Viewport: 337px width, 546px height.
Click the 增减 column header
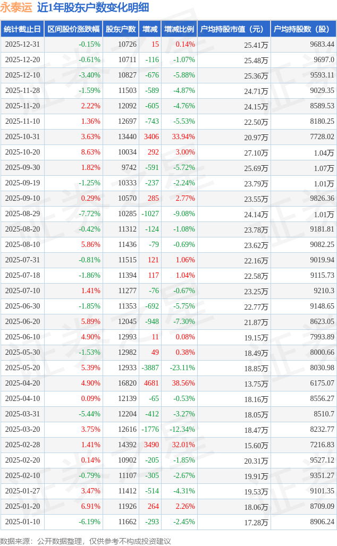150,29
